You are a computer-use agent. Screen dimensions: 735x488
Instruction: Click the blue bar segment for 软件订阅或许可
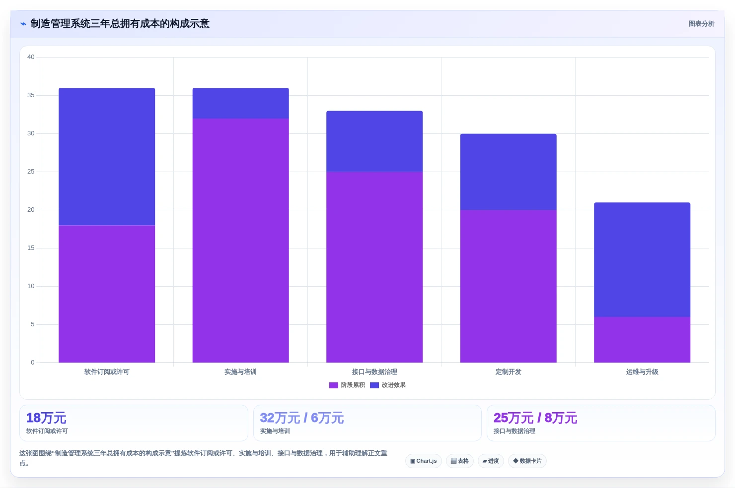pos(107,157)
